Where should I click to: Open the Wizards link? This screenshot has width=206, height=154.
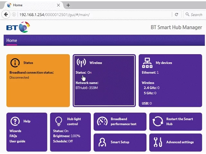[x=15, y=131]
